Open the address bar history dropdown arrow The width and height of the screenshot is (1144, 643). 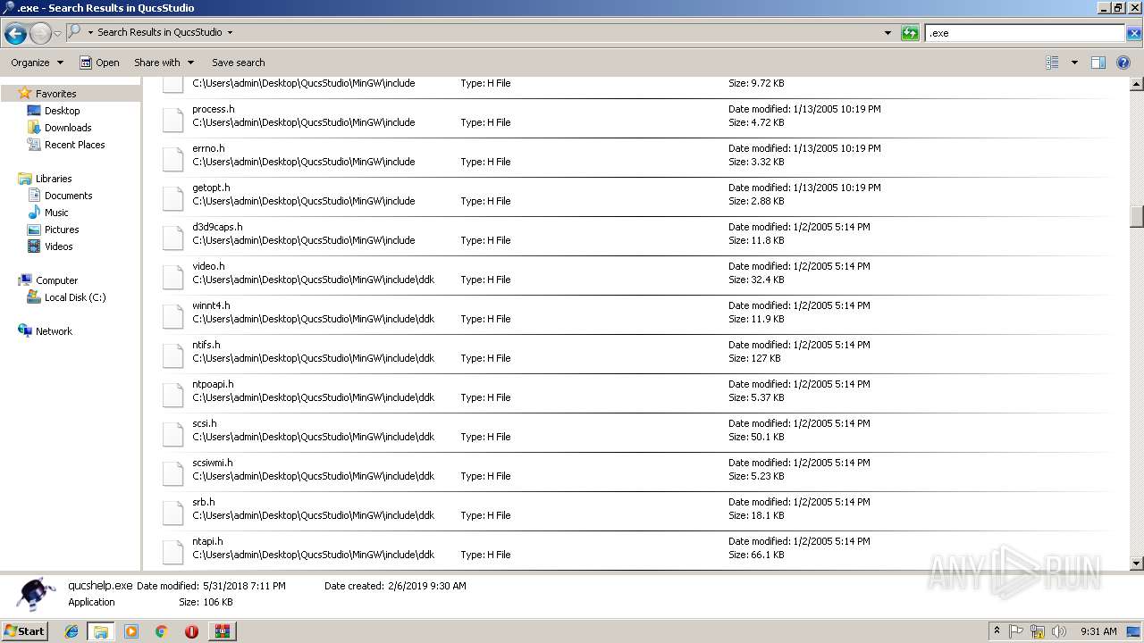click(x=887, y=33)
